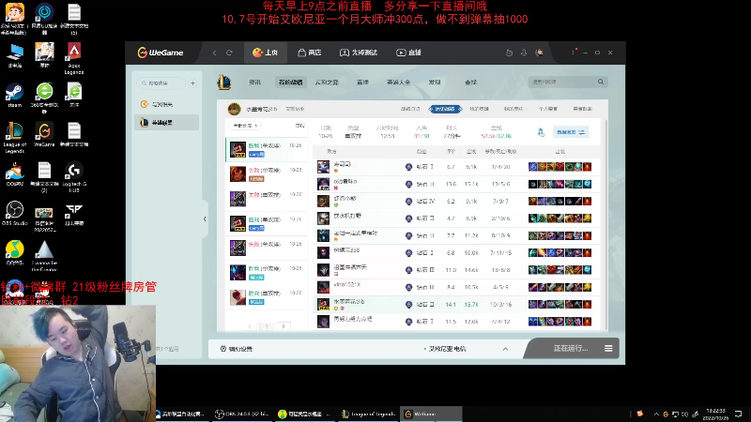Open the Logitech G HUB desktop shortcut
Viewport: 751px width, 422px height.
click(x=74, y=177)
